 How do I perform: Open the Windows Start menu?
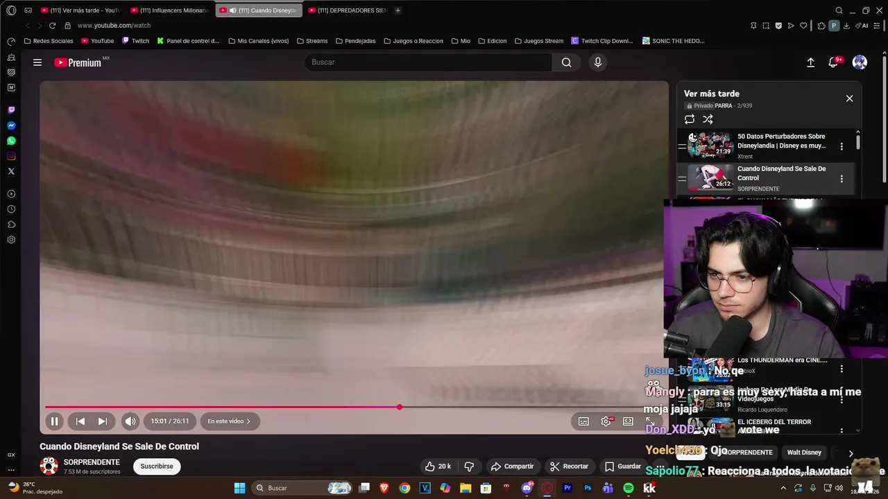[239, 488]
